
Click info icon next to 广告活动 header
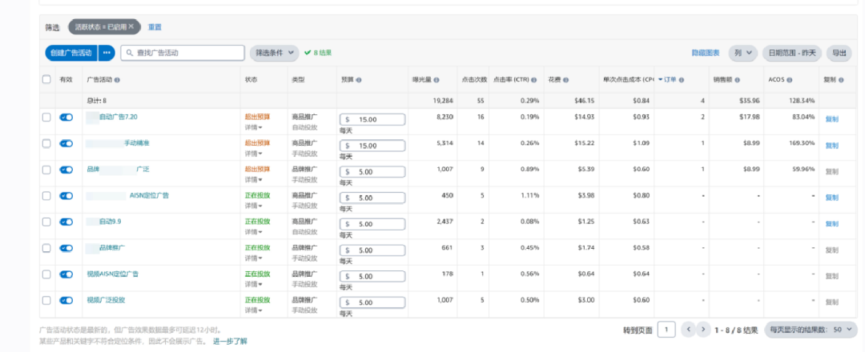tap(117, 80)
